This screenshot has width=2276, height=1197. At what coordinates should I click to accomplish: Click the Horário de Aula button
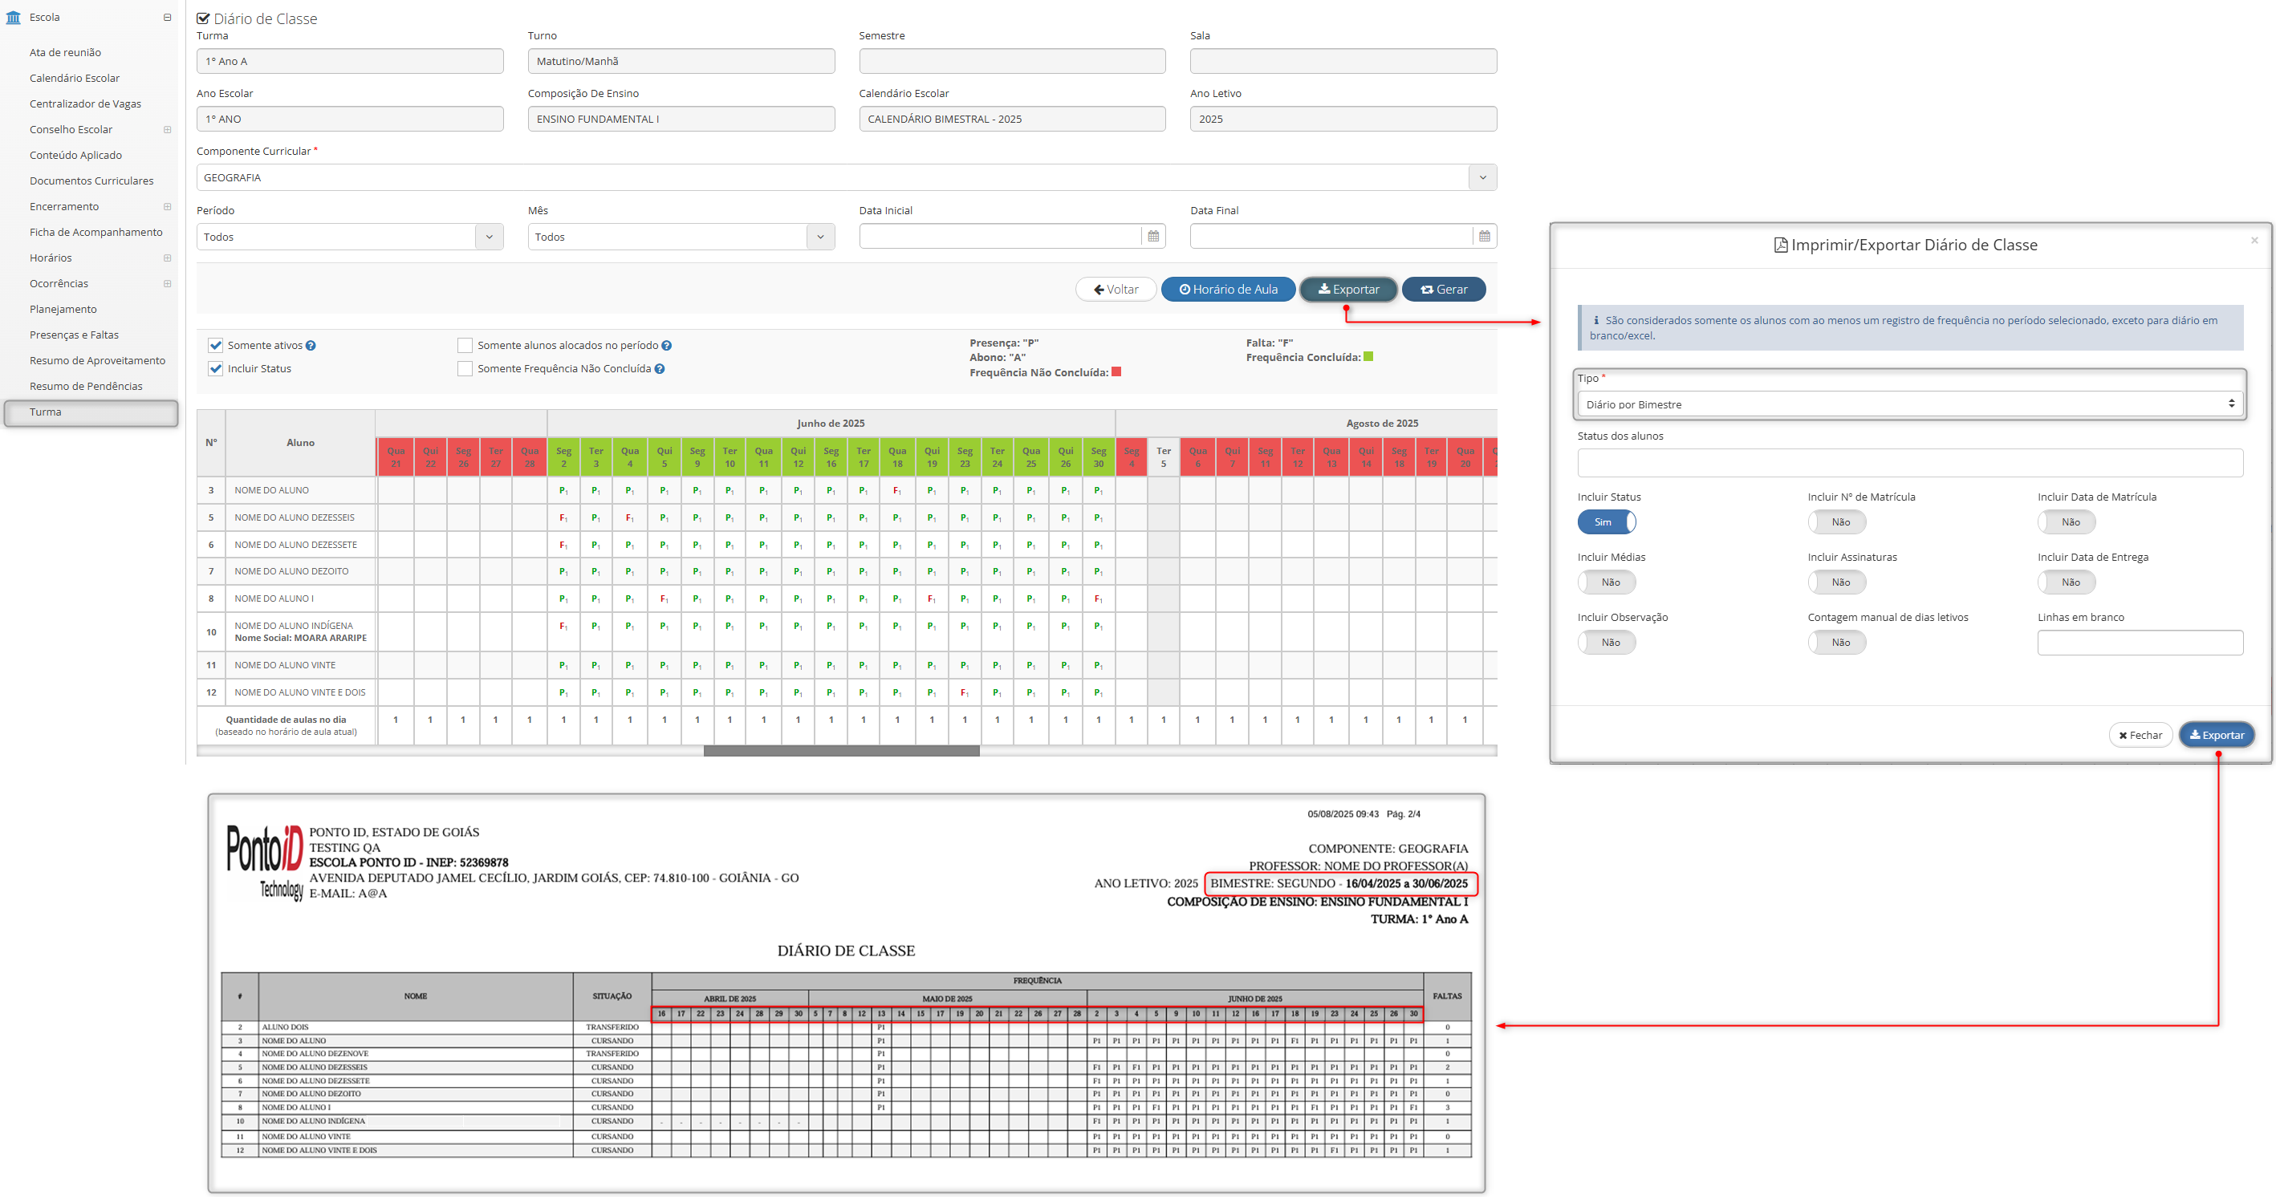click(1228, 289)
